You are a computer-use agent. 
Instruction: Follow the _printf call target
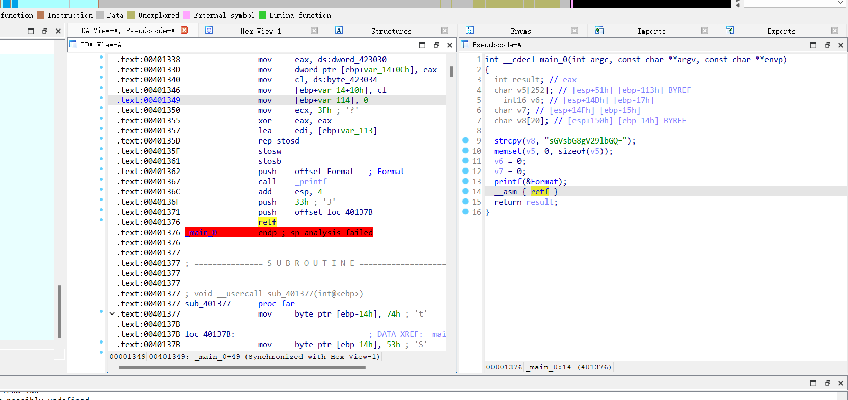[311, 182]
